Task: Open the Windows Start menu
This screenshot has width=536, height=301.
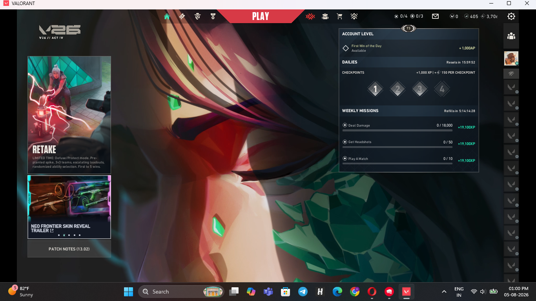Action: click(128, 292)
